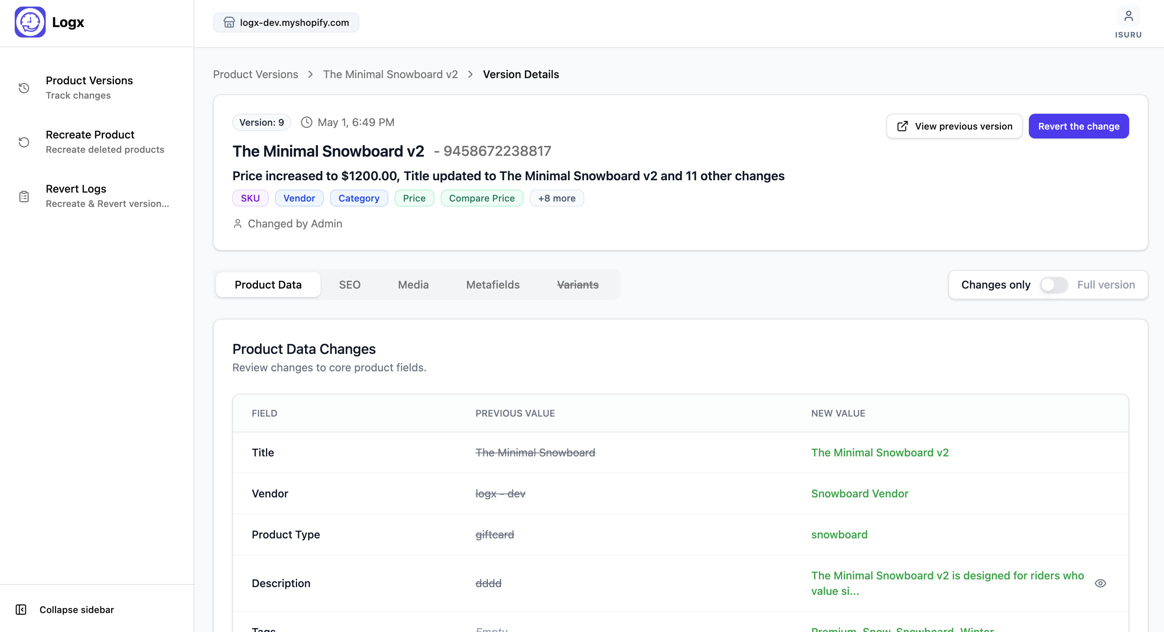Click the Recreate Product refresh icon
Viewport: 1164px width, 632px height.
(24, 142)
